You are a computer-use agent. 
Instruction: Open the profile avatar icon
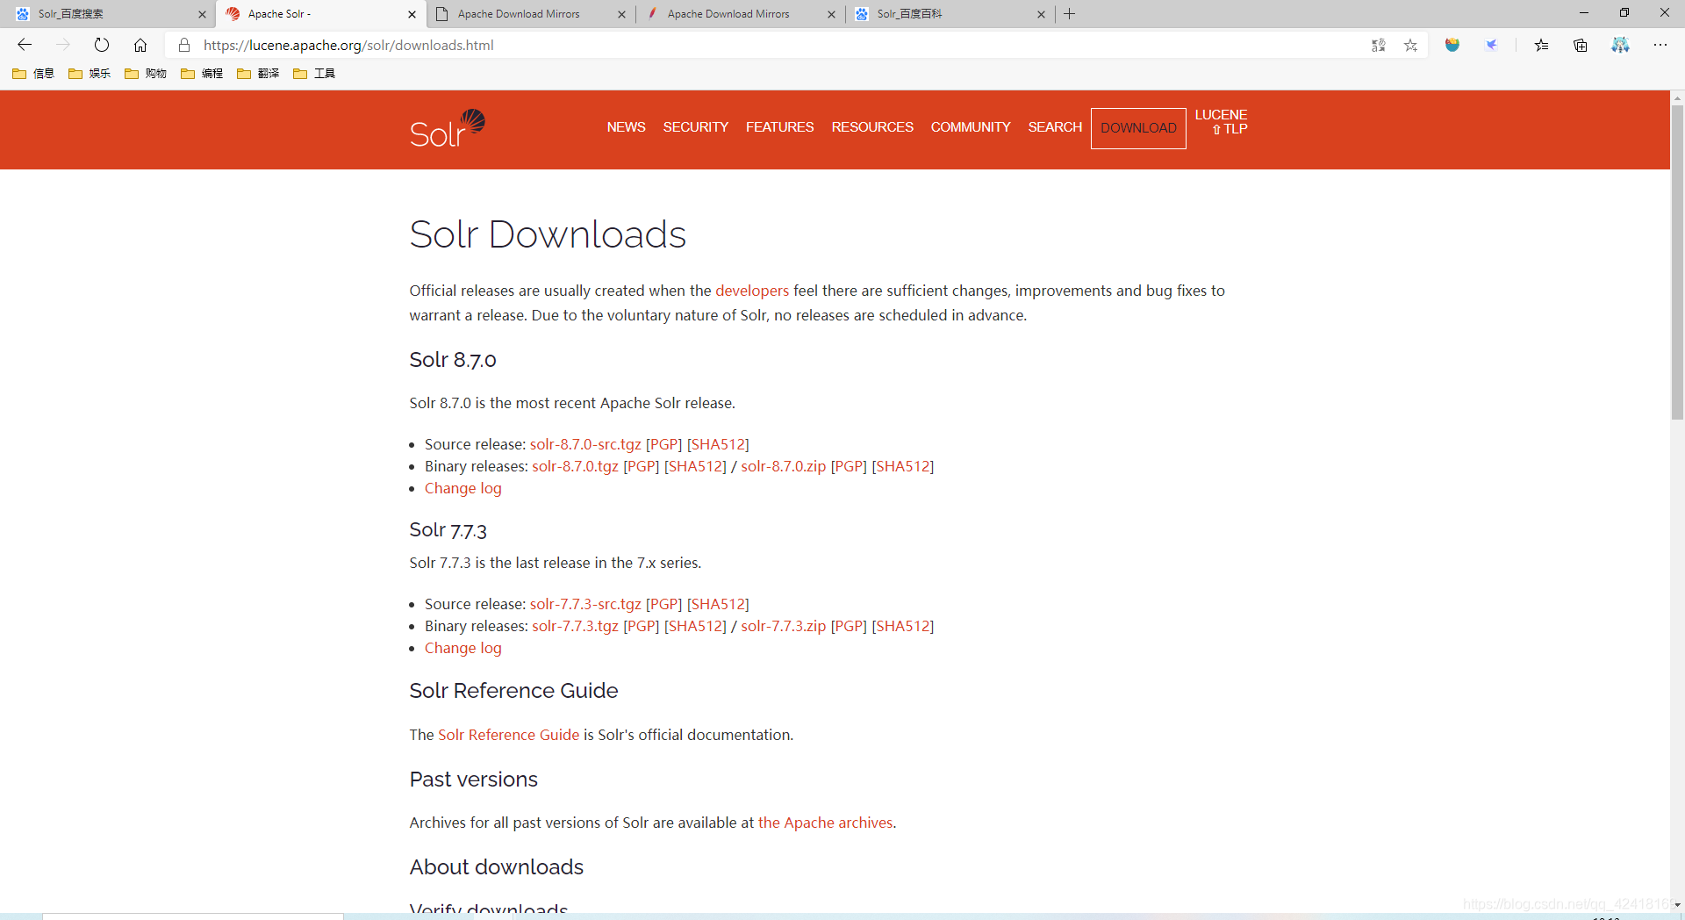click(x=1620, y=45)
